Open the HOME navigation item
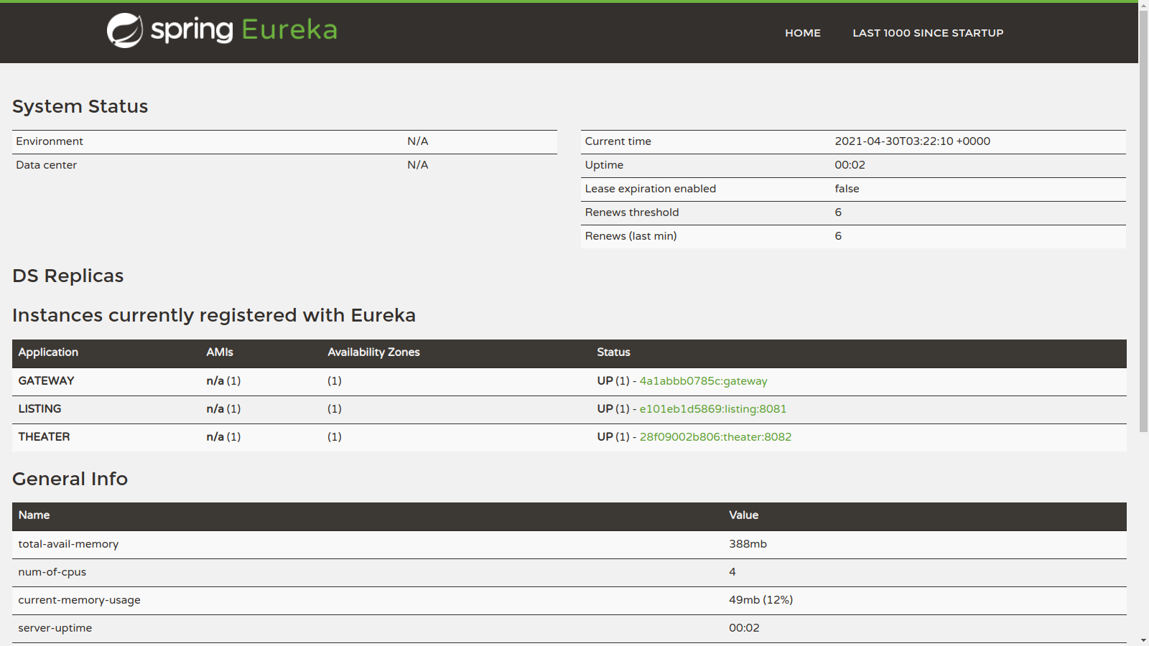Screen dimensions: 1149x646 802,33
